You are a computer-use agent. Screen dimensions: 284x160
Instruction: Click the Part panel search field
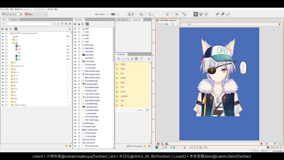point(29,24)
